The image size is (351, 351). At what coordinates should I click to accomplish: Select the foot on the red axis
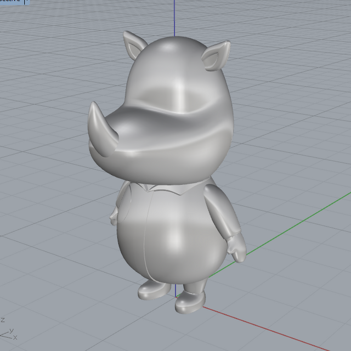tap(190, 301)
